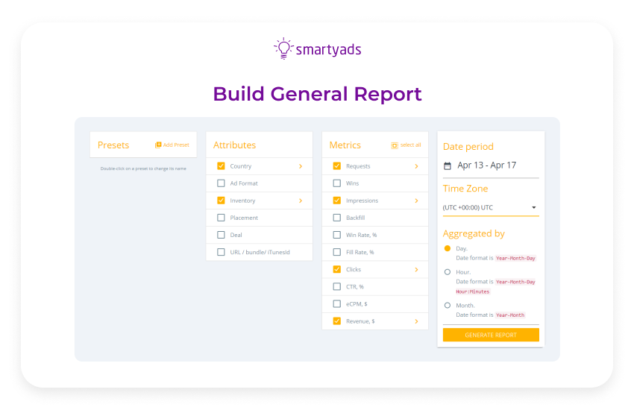Click the Add Preset plus icon

[x=158, y=145]
